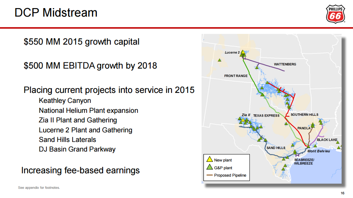Click Increasing fee-based earnings text

click(80, 170)
